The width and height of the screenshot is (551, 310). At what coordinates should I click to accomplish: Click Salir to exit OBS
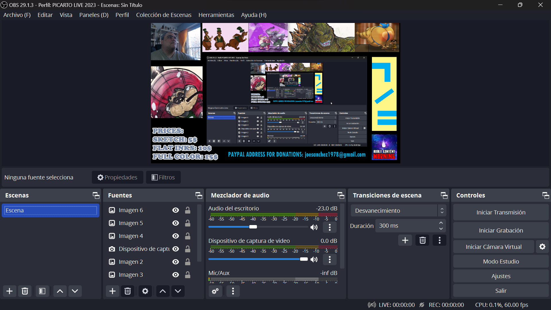tap(501, 291)
